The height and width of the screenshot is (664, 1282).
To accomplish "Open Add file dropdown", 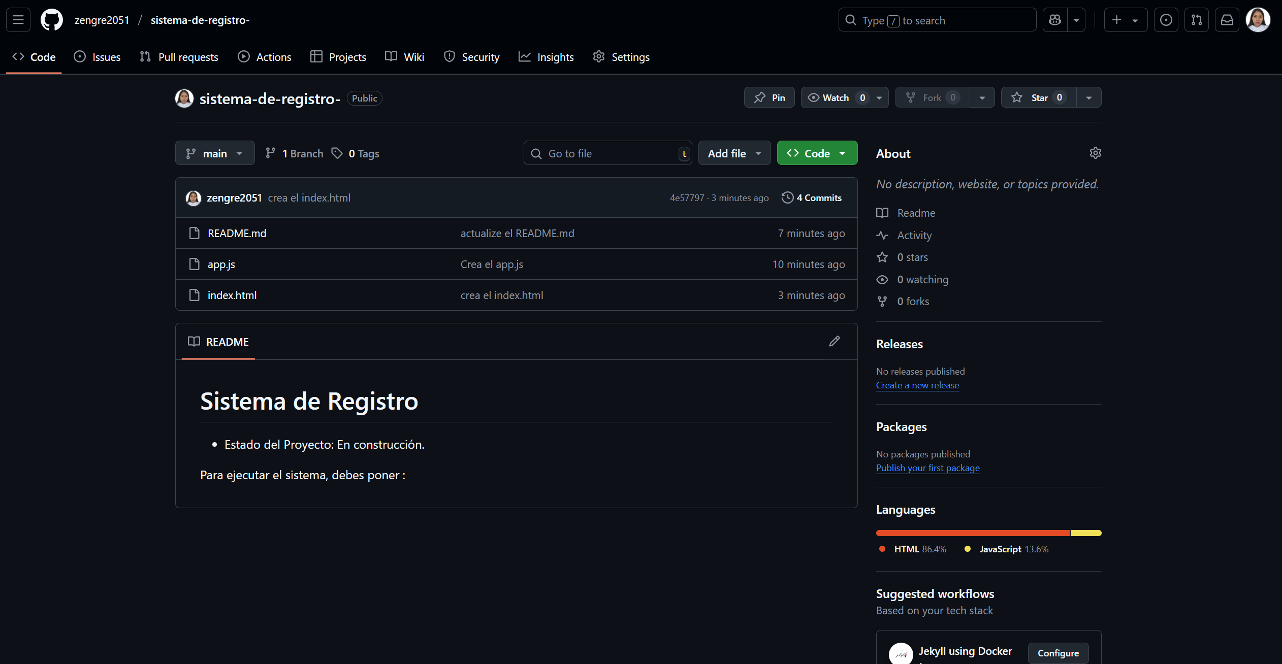I will [x=734, y=153].
